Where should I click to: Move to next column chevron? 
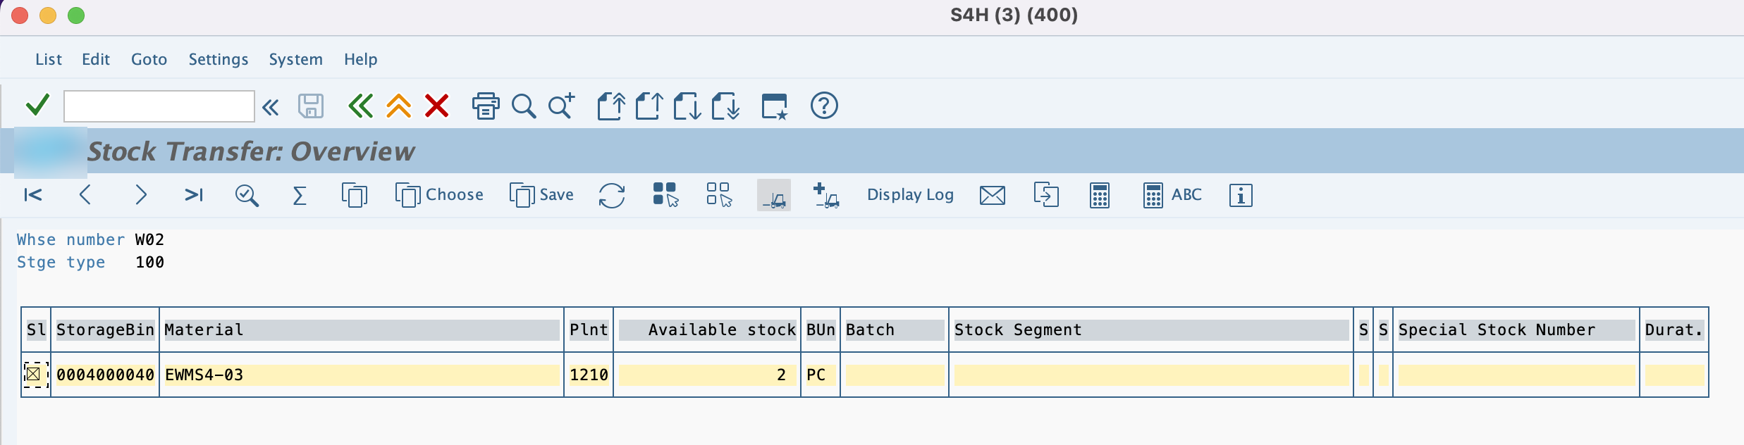coord(141,195)
